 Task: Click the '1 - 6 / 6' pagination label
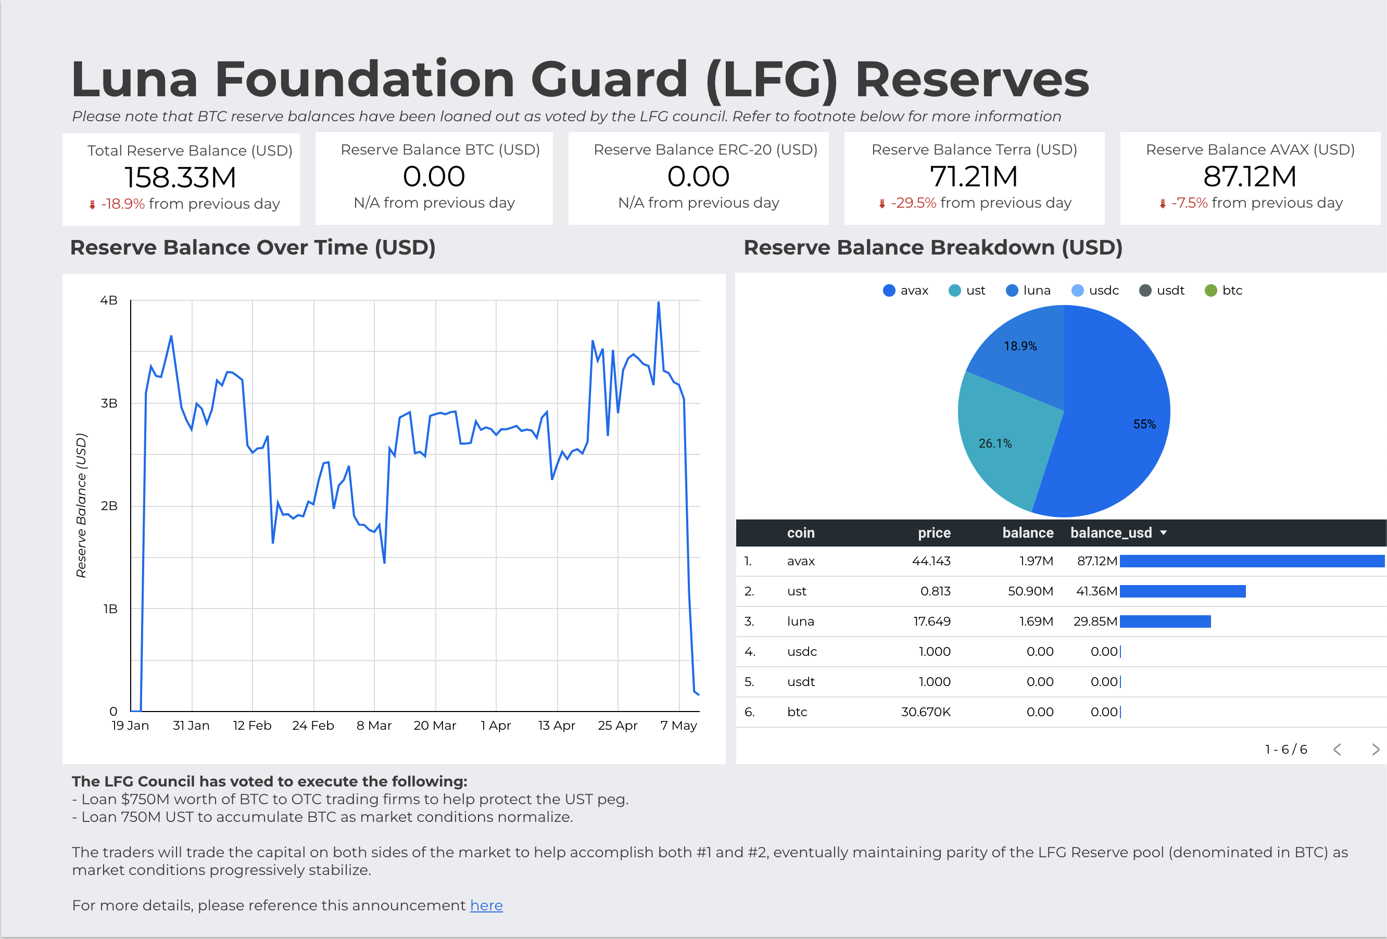point(1285,750)
